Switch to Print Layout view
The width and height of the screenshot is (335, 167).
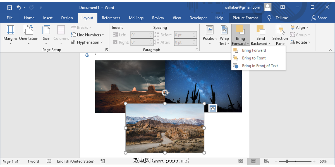pyautogui.click(x=253, y=161)
